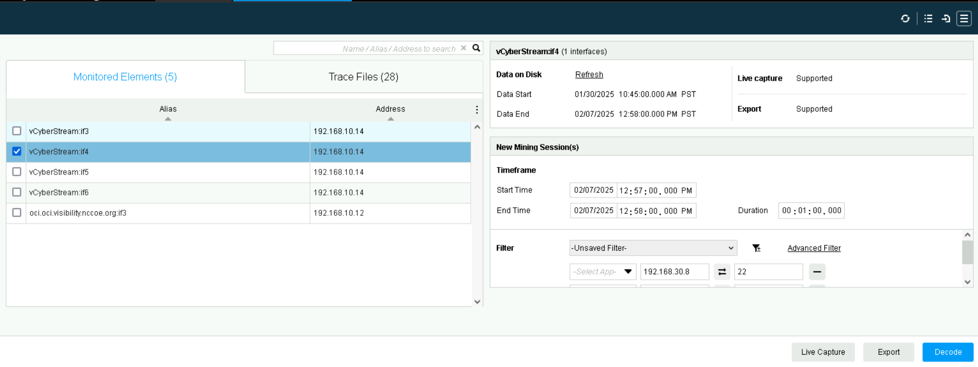Click the search magnifier icon
Screen dimensions: 978x367
click(476, 48)
